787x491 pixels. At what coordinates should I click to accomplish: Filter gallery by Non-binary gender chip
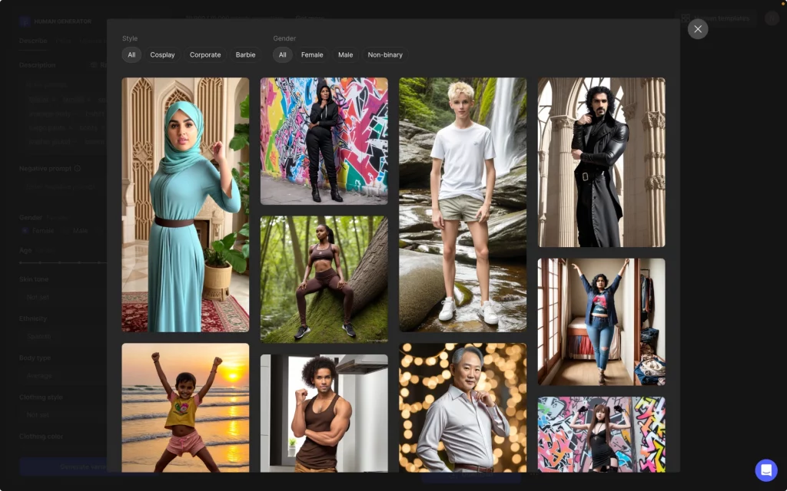coord(385,54)
